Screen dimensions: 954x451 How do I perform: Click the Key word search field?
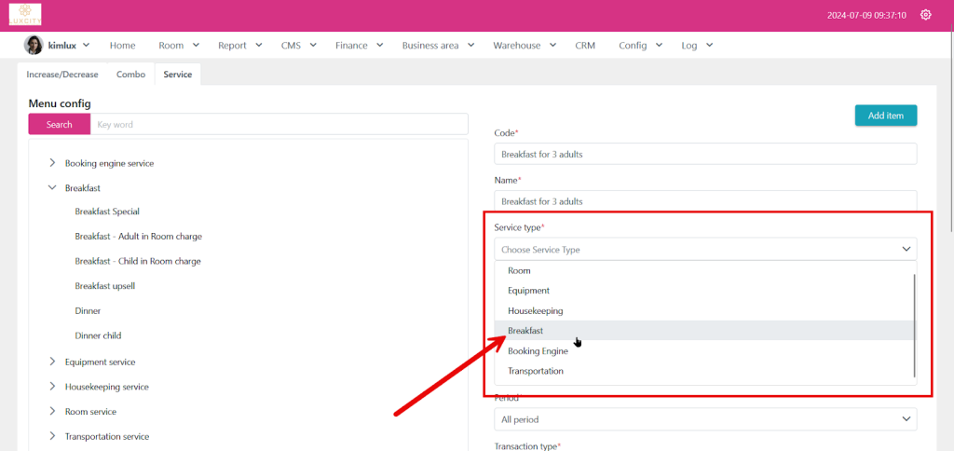point(279,124)
